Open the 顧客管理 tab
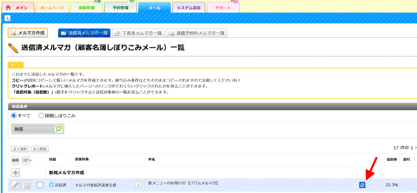 coord(87,8)
